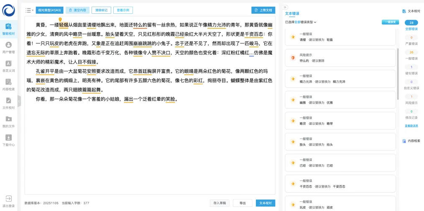
Task: Select suggestion 千姿百态 in error card
Action: coord(339,186)
